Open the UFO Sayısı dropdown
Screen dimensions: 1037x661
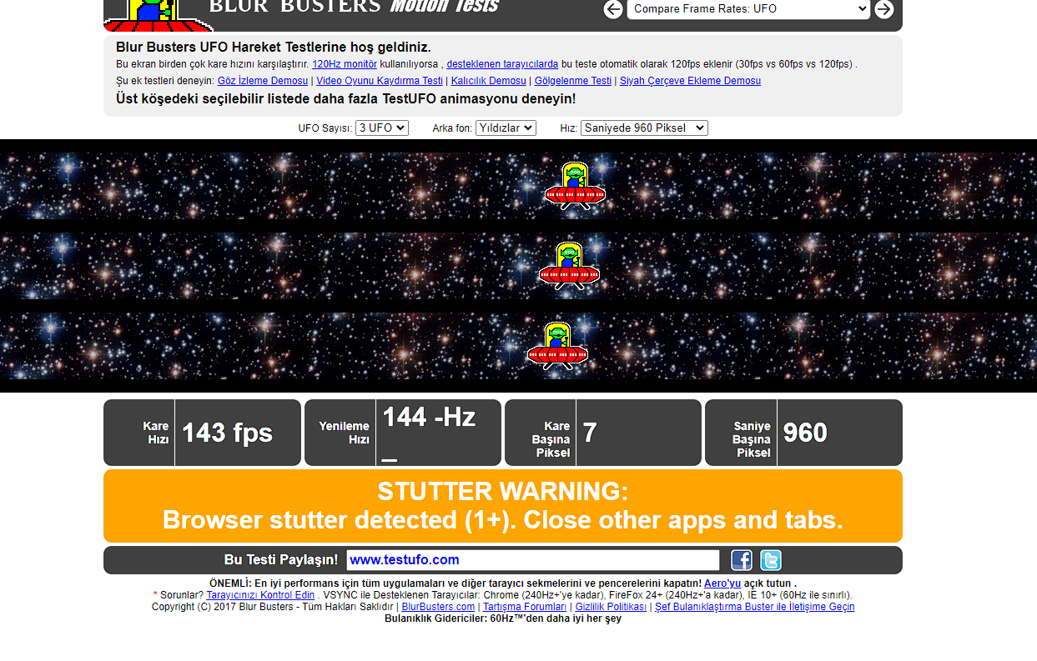[382, 128]
